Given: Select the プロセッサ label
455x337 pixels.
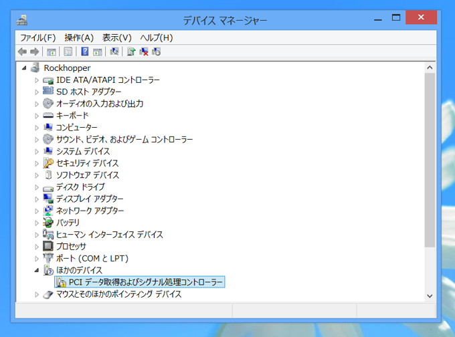Looking at the screenshot, I should 71,246.
